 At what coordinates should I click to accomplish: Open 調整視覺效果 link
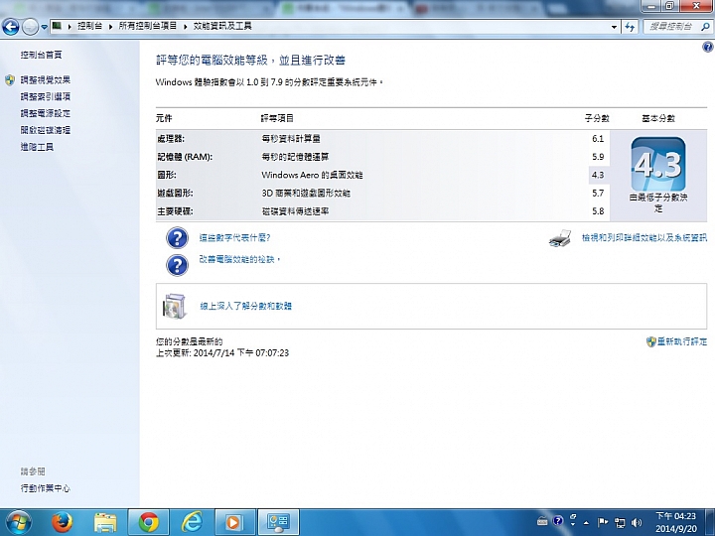[45, 80]
